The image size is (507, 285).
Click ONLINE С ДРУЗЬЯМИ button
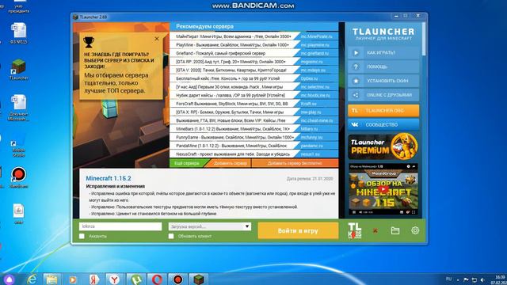(383, 95)
